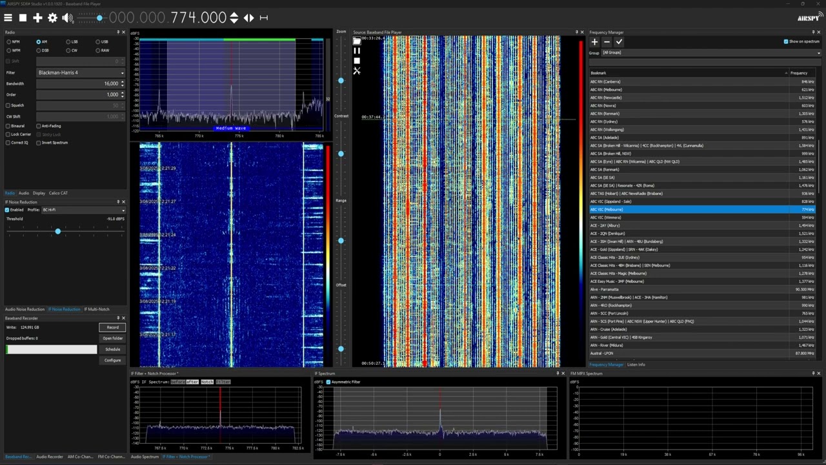Click the Record button in Baseband Recorder
The width and height of the screenshot is (826, 465).
tap(112, 327)
